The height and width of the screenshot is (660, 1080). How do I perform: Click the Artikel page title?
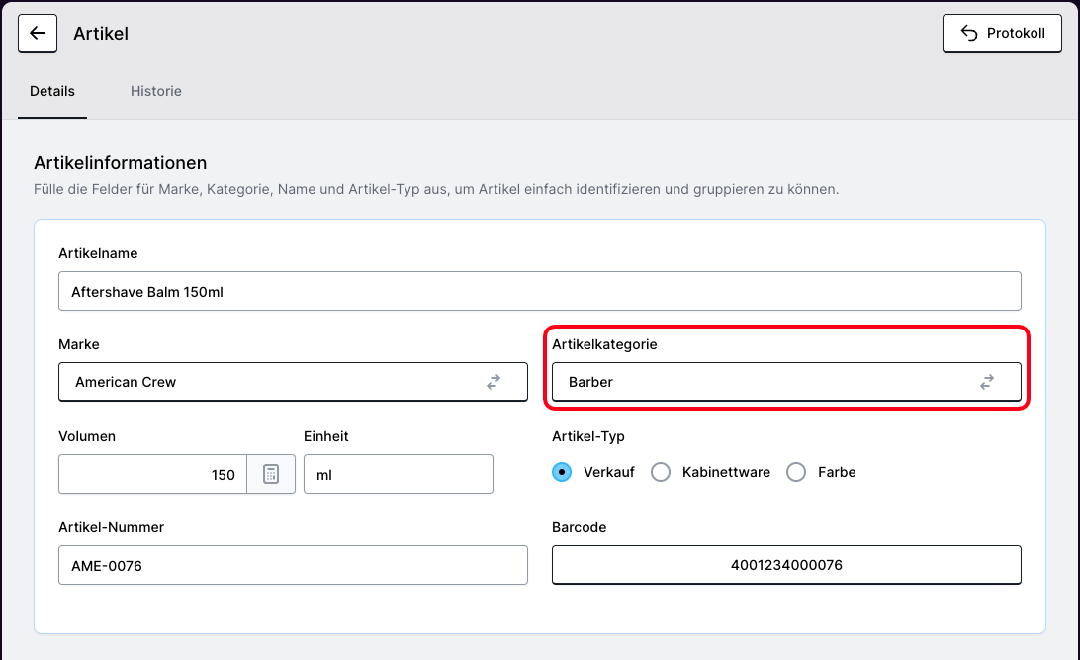tap(101, 34)
